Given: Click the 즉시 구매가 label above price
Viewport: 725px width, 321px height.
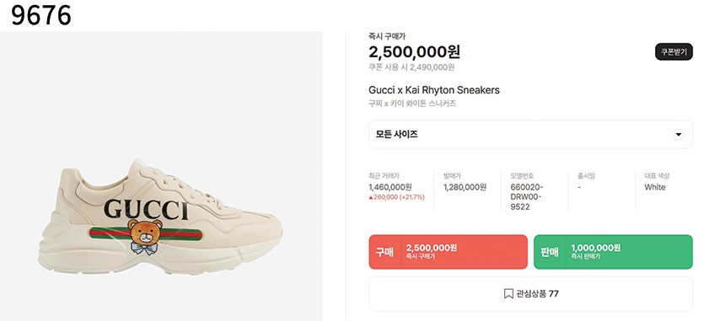Looking at the screenshot, I should point(387,36).
